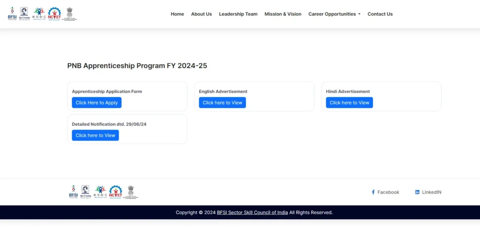
Task: Click the Apprenticeship Application Form label
Action: (x=107, y=91)
